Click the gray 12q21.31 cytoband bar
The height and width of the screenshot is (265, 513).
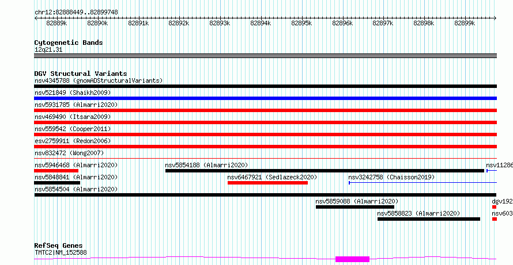265,56
